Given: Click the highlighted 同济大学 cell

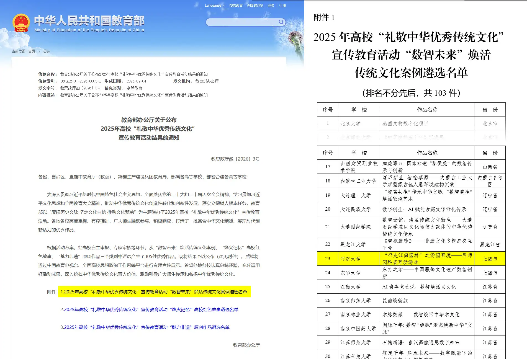Looking at the screenshot, I should pyautogui.click(x=359, y=259).
